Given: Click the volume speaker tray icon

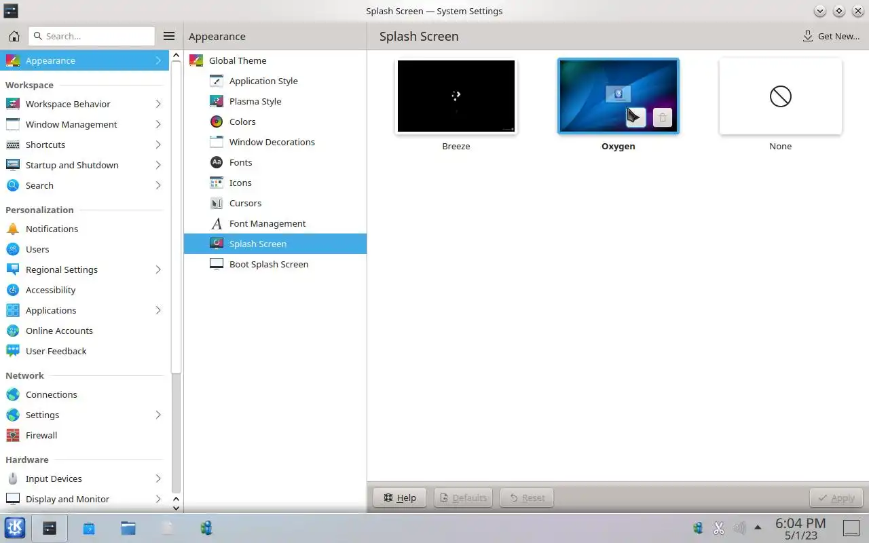Looking at the screenshot, I should pyautogui.click(x=739, y=527).
